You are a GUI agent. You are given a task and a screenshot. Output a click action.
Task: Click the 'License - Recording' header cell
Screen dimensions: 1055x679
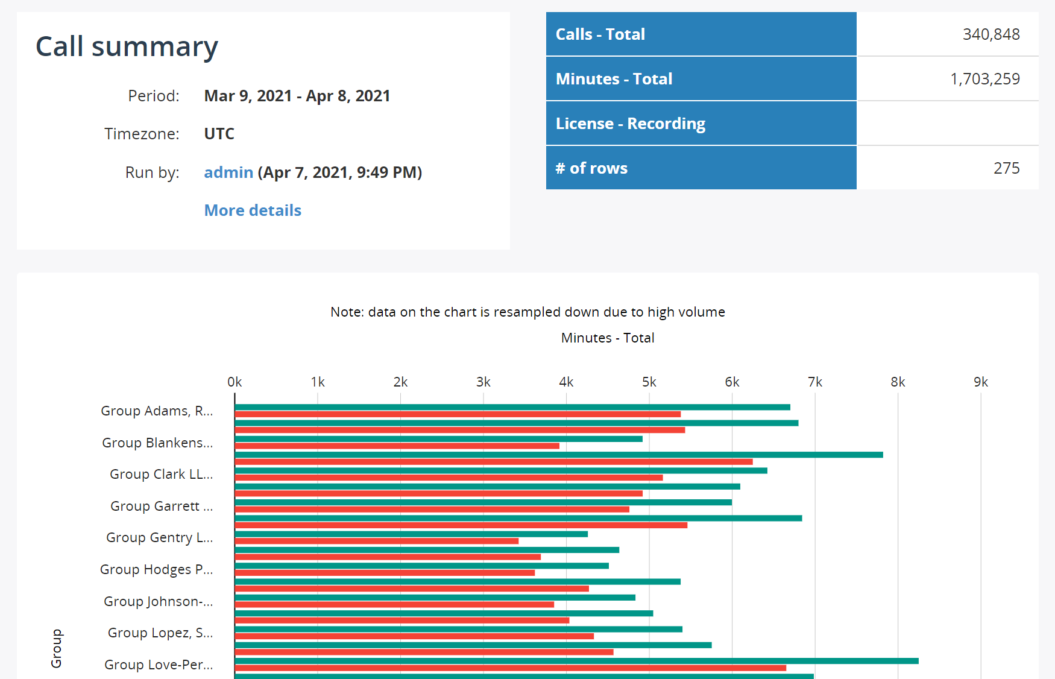[701, 124]
